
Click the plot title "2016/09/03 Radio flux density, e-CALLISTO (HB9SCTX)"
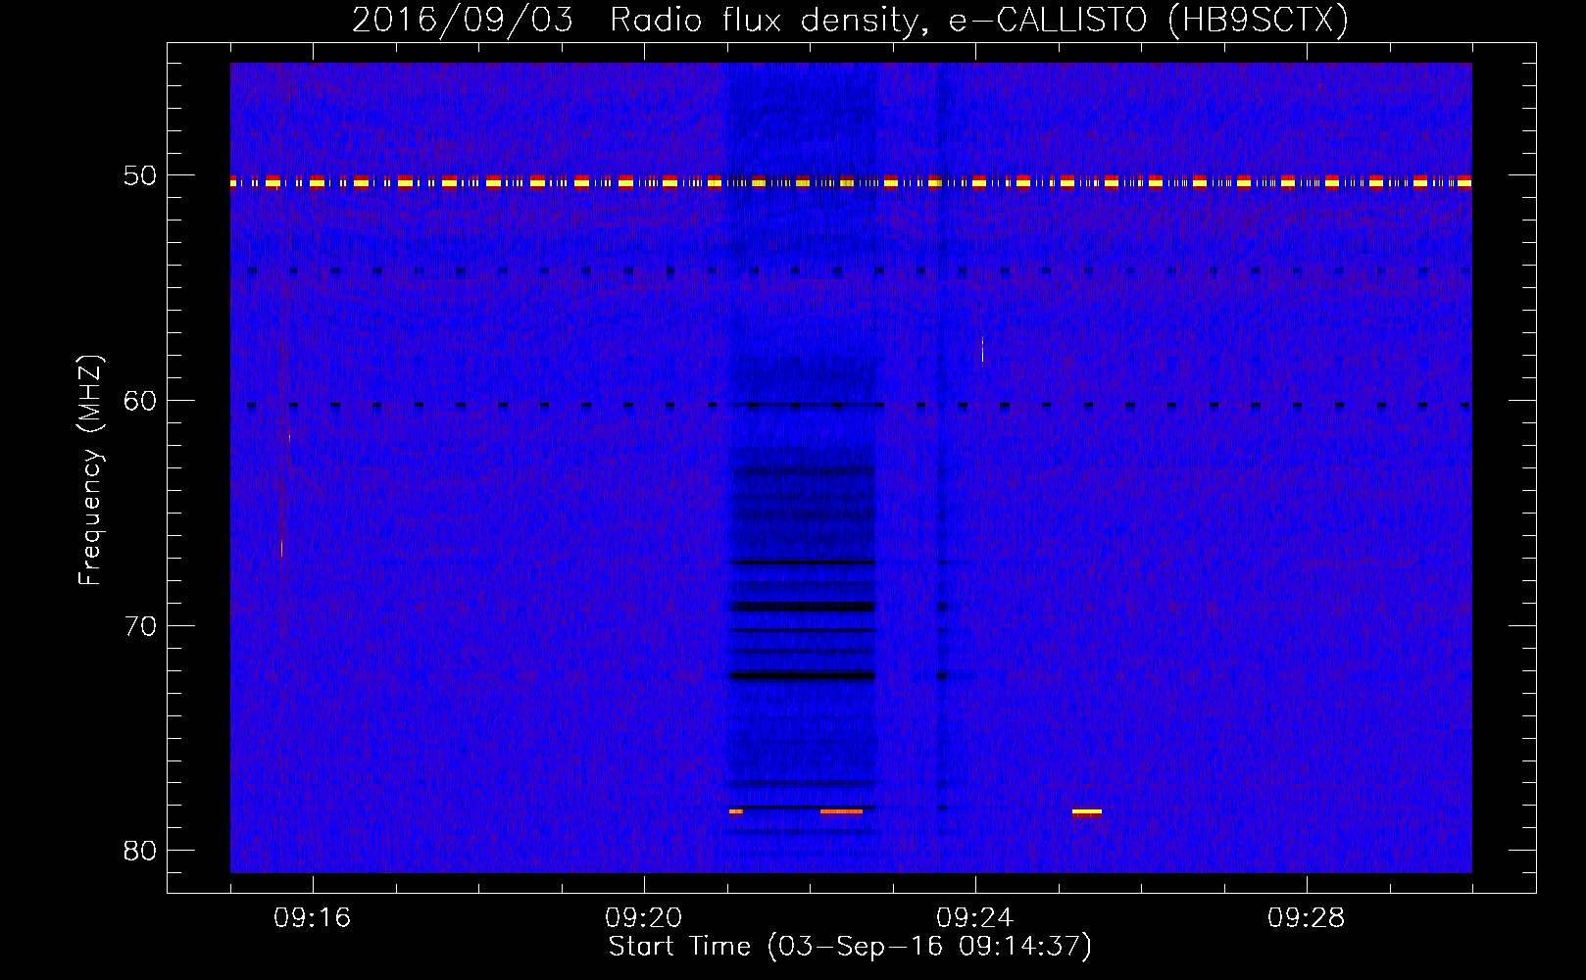pyautogui.click(x=850, y=20)
